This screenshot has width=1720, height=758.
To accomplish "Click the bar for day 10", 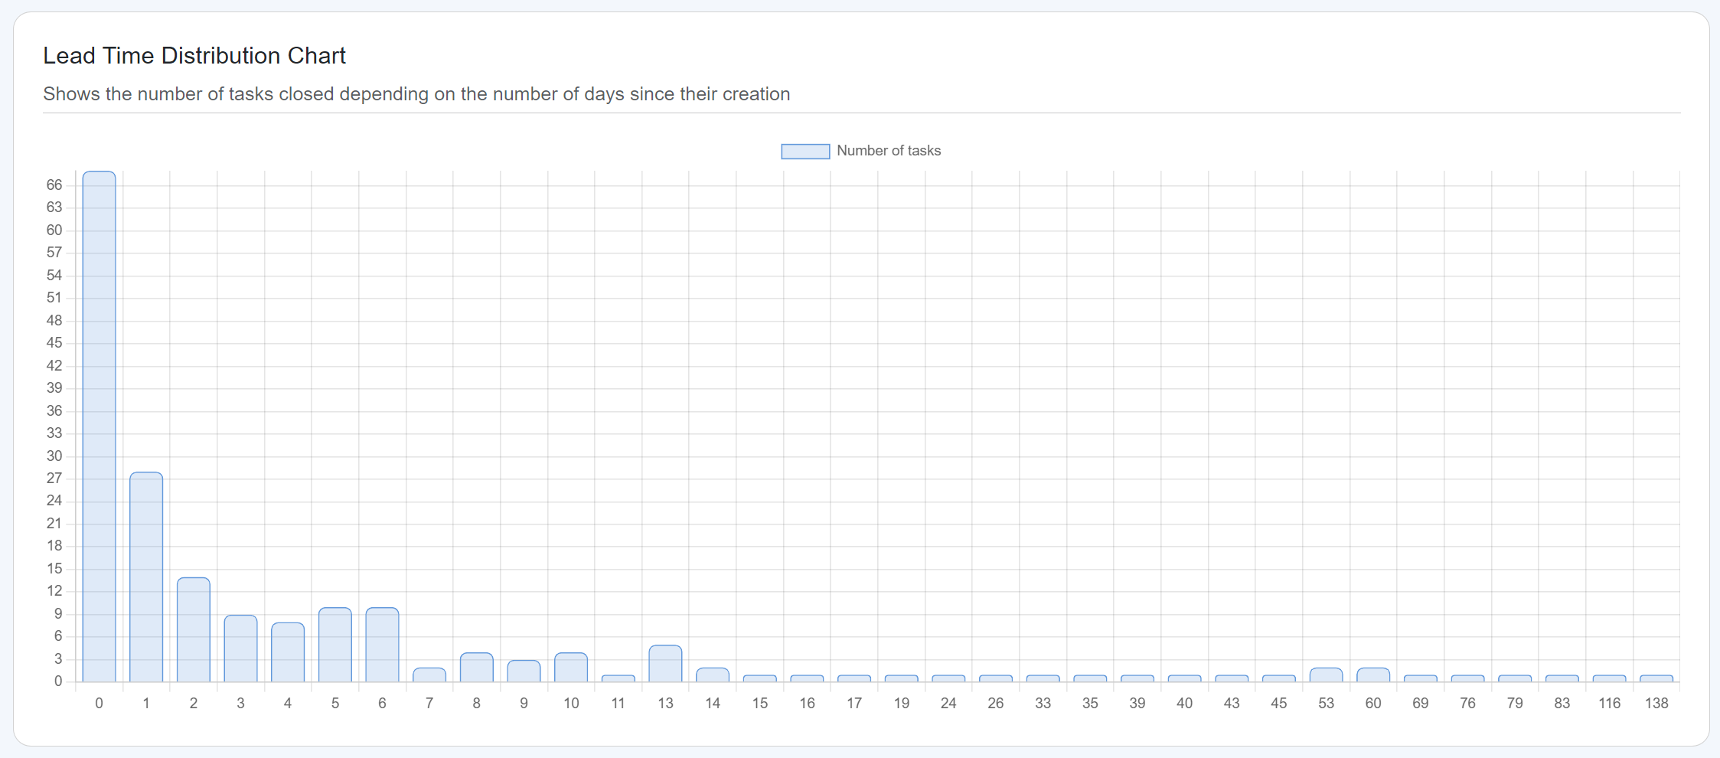I will point(571,667).
